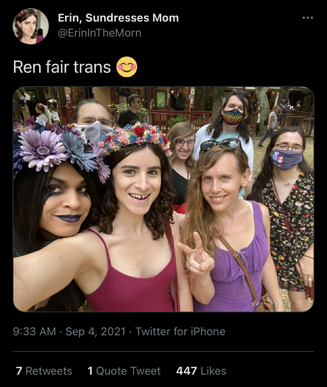Click the peace sign hand in photo
Image resolution: width=327 pixels, height=387 pixels.
click(x=195, y=255)
